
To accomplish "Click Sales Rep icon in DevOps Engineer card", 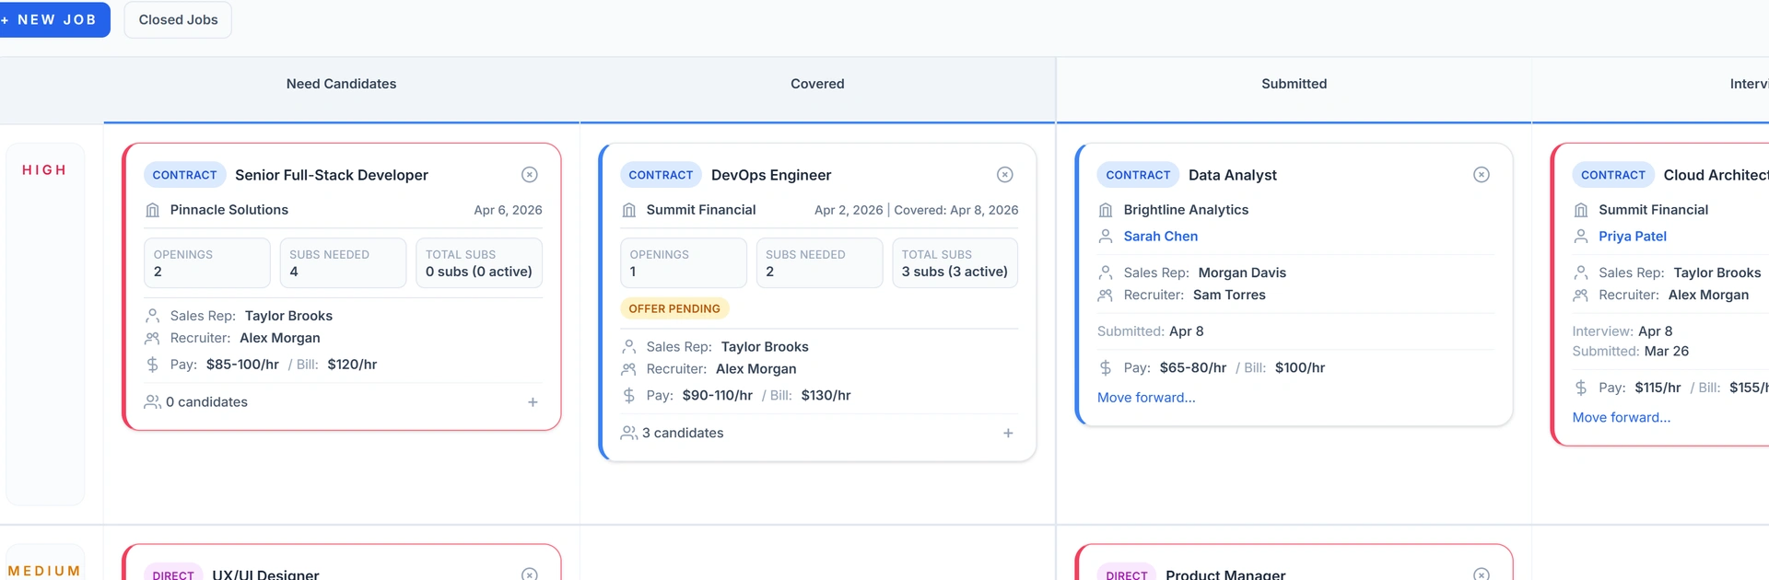I will click(x=629, y=347).
